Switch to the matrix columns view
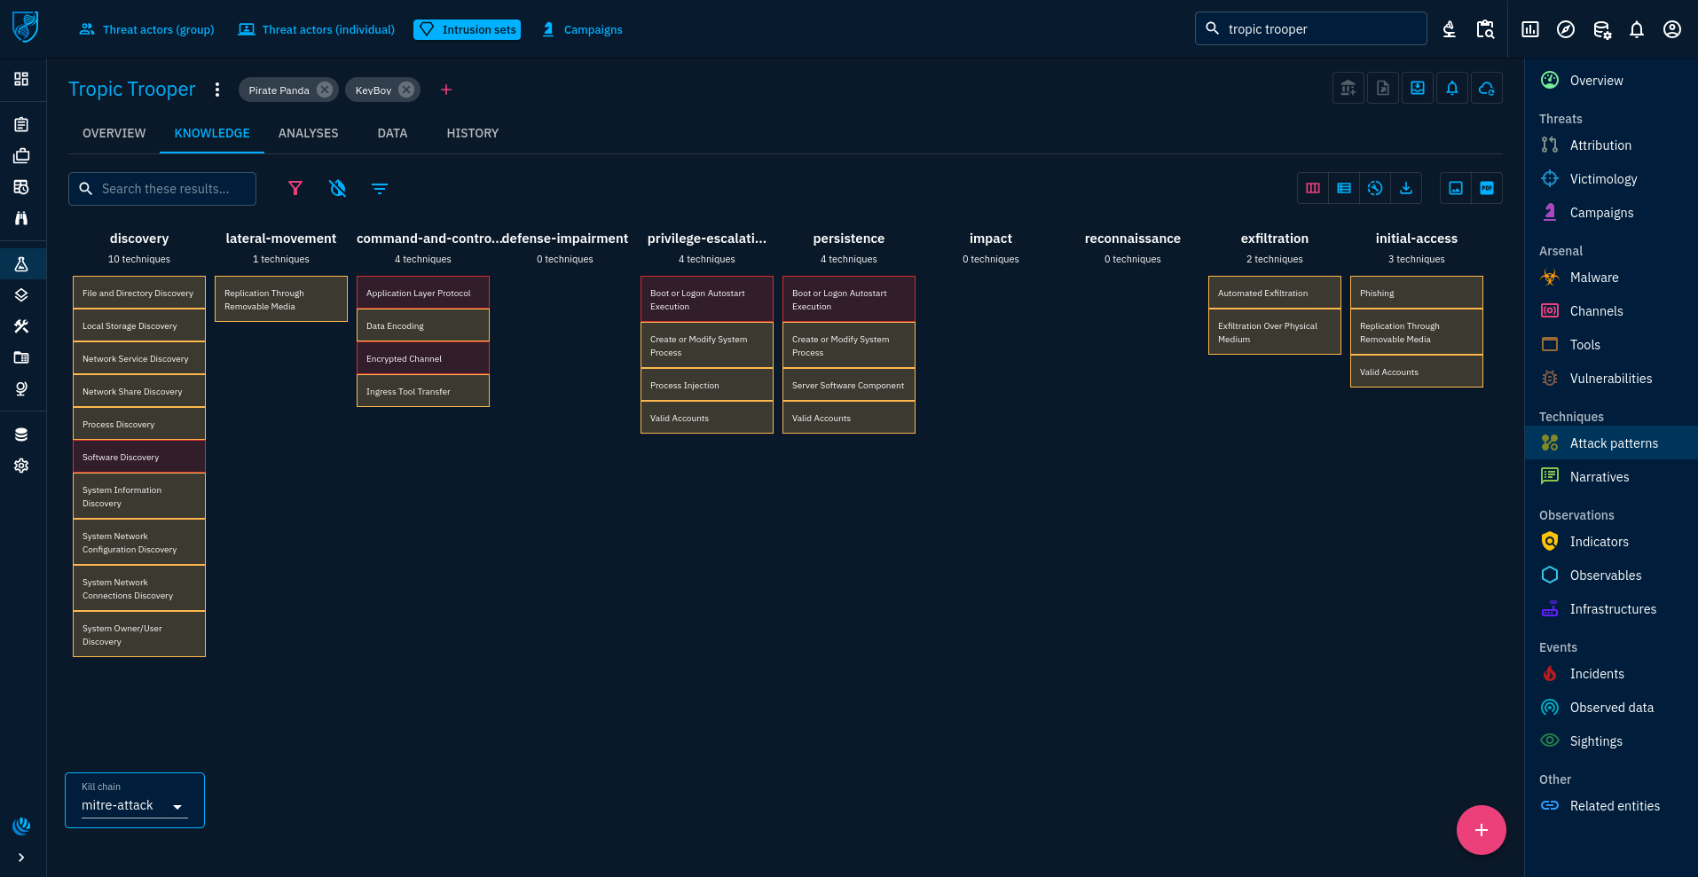1698x877 pixels. (x=1313, y=188)
